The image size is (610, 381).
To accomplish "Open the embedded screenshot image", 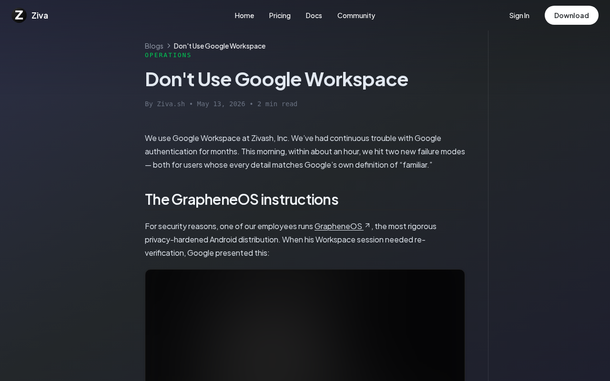I will coord(305,325).
